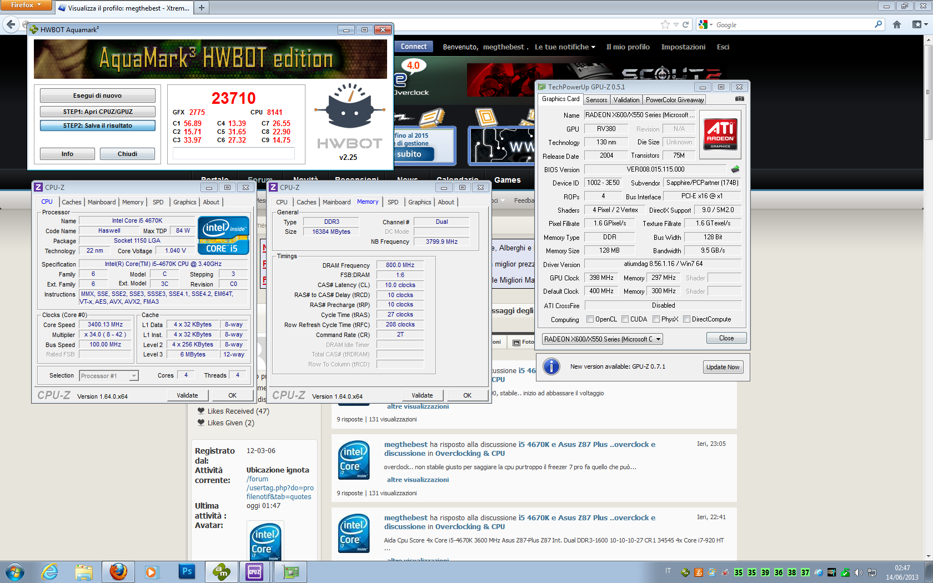The width and height of the screenshot is (933, 583).
Task: Open Photoshop from the taskbar
Action: click(x=187, y=571)
